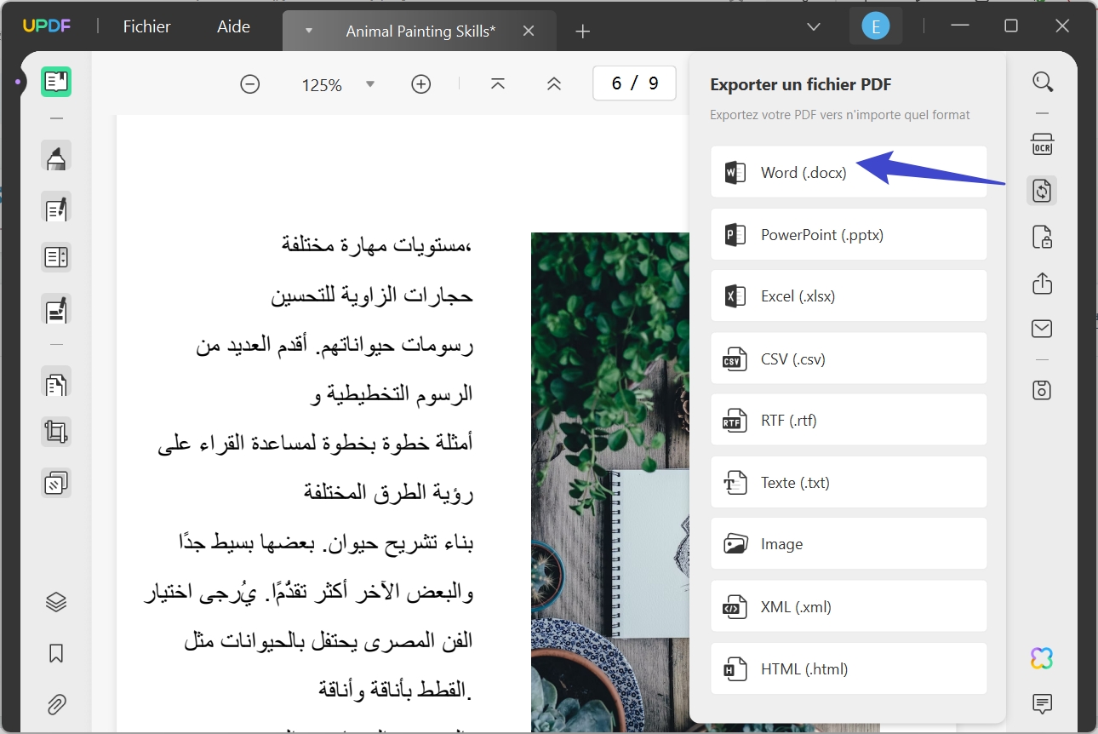Open the Share icon on right sidebar

click(x=1042, y=284)
